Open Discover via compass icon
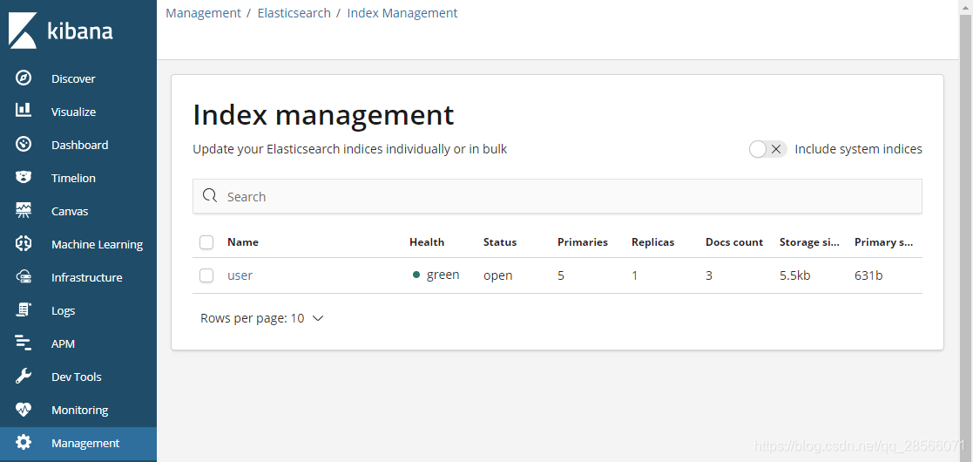The height and width of the screenshot is (462, 973). pos(23,78)
